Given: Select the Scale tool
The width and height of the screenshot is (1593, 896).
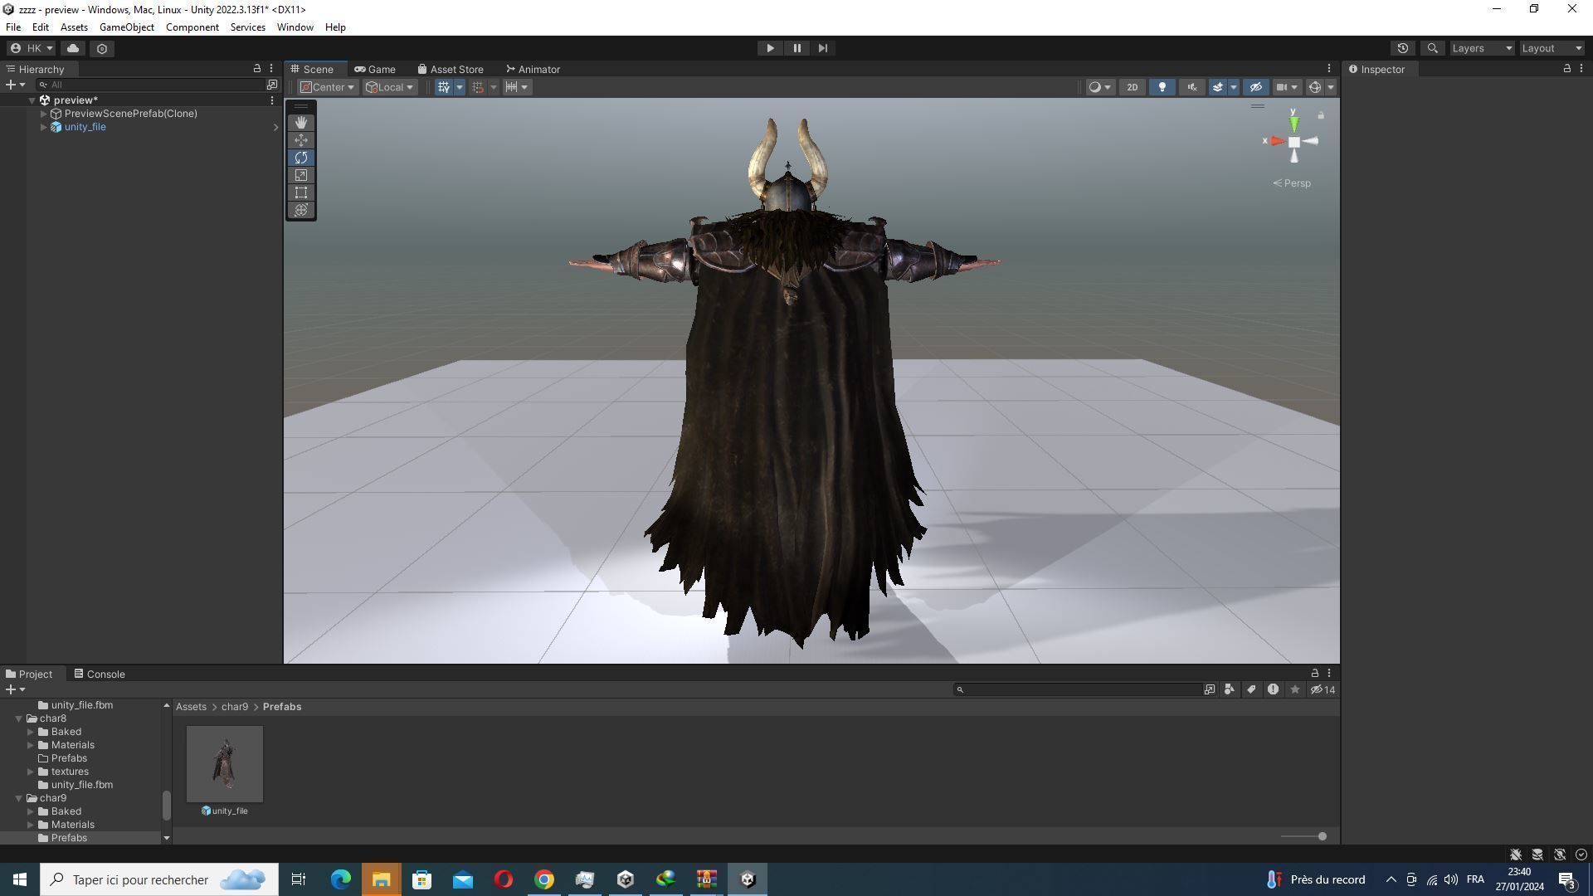Looking at the screenshot, I should coord(301,175).
